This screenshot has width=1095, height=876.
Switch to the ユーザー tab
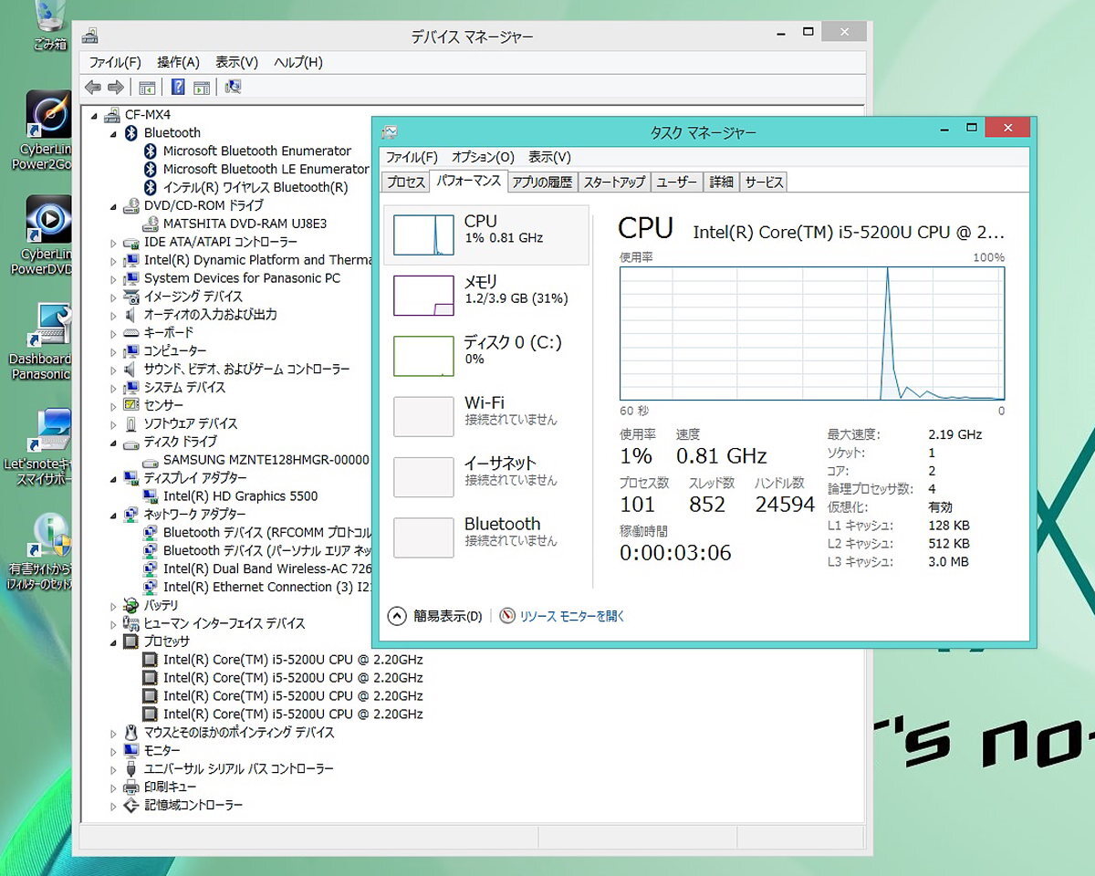[676, 182]
